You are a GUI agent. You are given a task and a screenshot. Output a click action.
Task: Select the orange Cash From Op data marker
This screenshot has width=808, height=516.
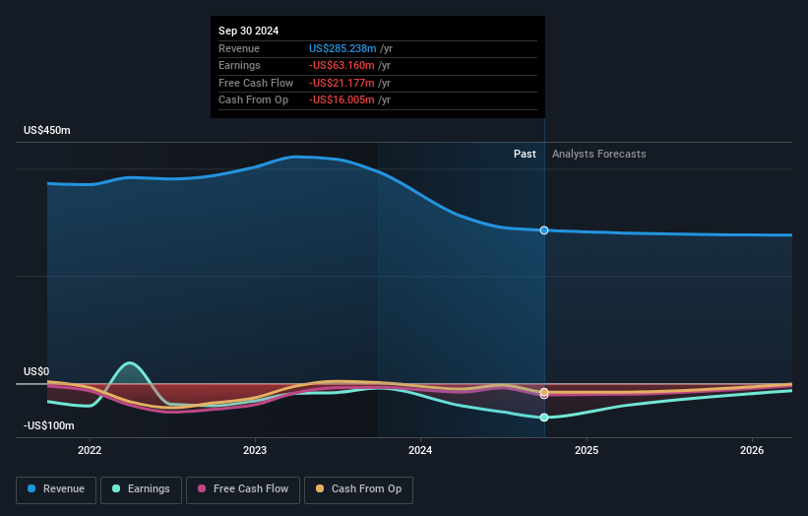pos(544,392)
